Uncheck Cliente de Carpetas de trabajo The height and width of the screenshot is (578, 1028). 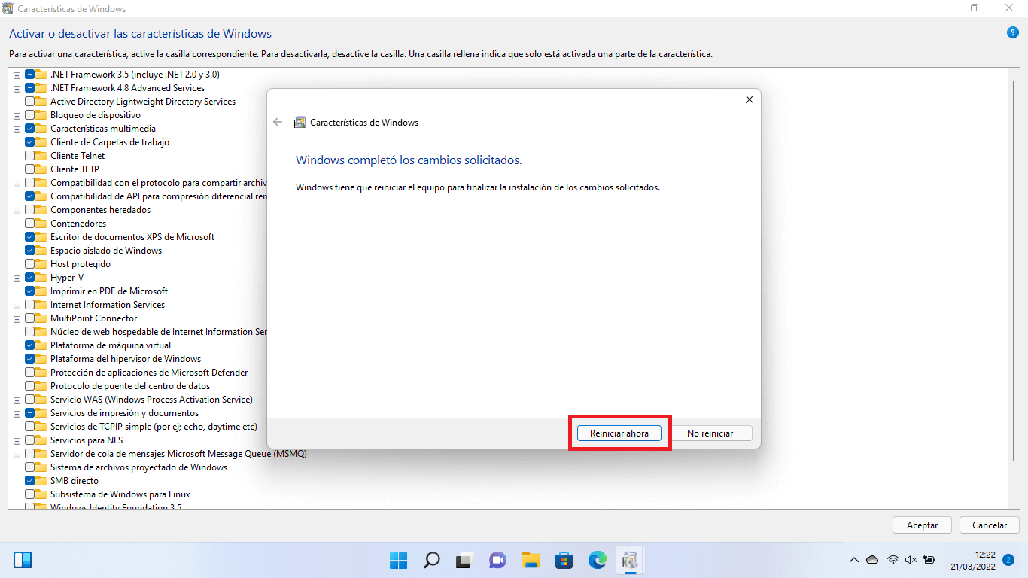click(x=29, y=142)
